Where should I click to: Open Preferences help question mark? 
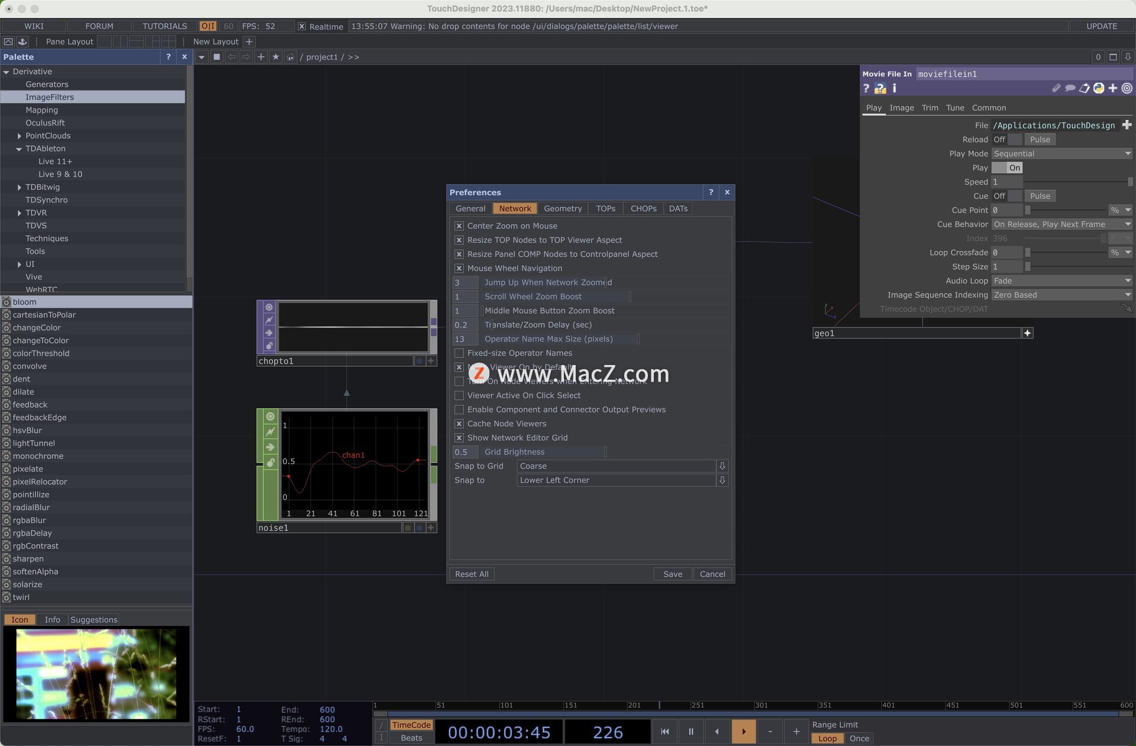point(711,192)
